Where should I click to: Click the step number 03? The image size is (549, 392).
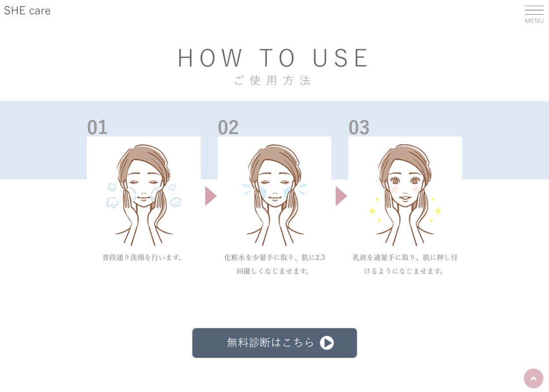tap(359, 127)
